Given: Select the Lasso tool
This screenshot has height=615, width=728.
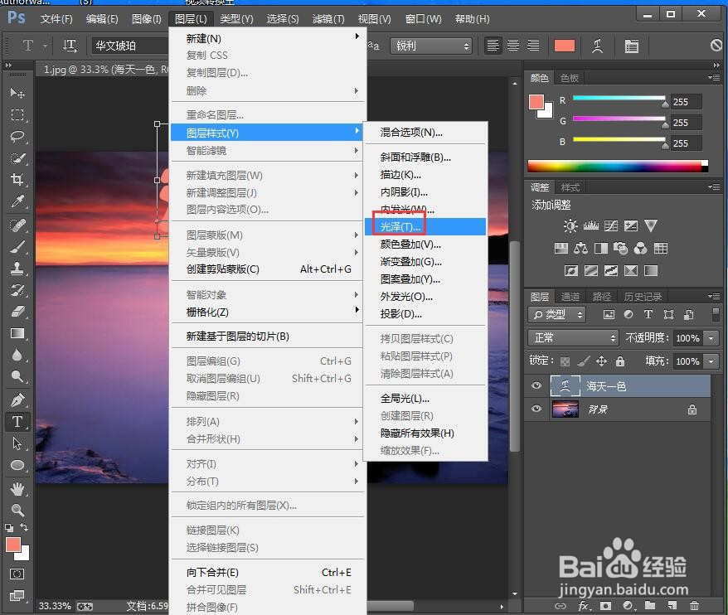Looking at the screenshot, I should 17,137.
